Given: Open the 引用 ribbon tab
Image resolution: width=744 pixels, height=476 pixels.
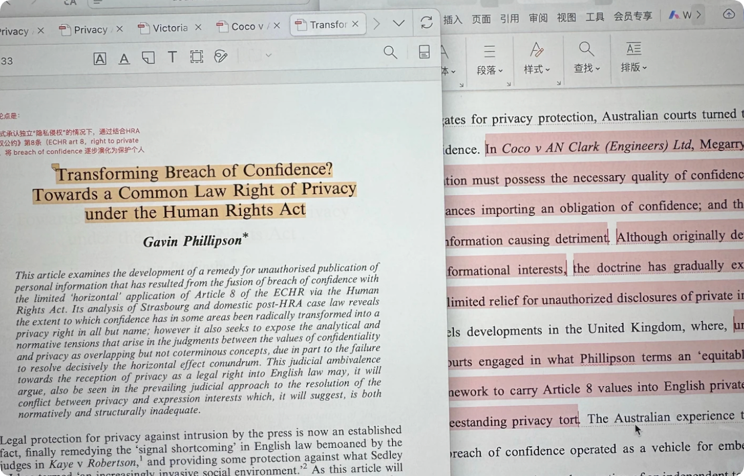Looking at the screenshot, I should coord(509,19).
